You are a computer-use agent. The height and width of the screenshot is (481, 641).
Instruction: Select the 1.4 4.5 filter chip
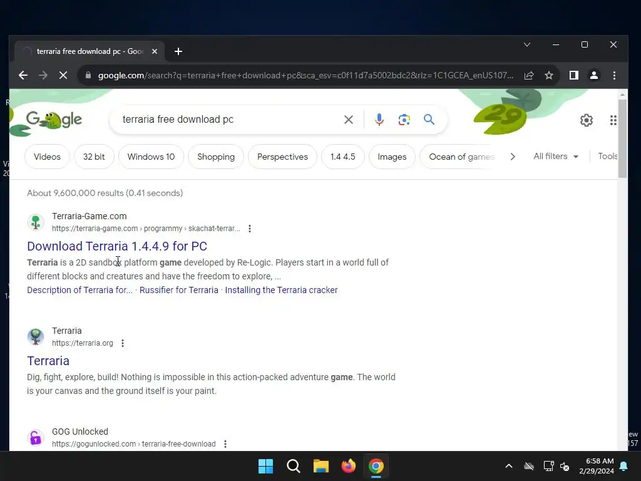point(342,157)
